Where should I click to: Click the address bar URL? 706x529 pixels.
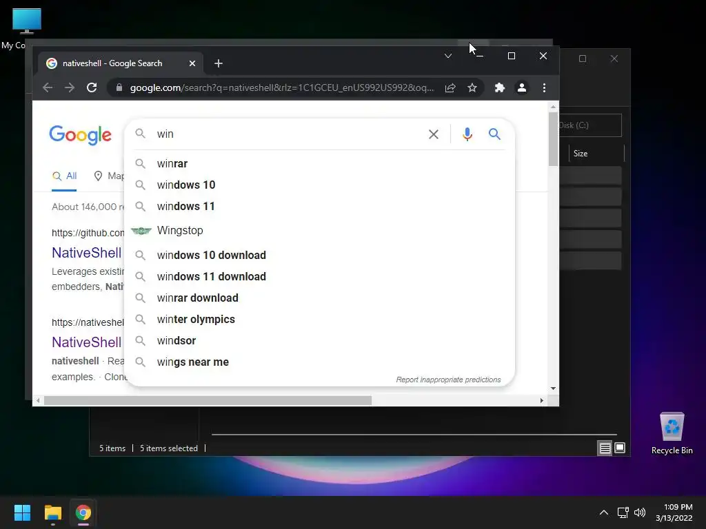tap(282, 87)
